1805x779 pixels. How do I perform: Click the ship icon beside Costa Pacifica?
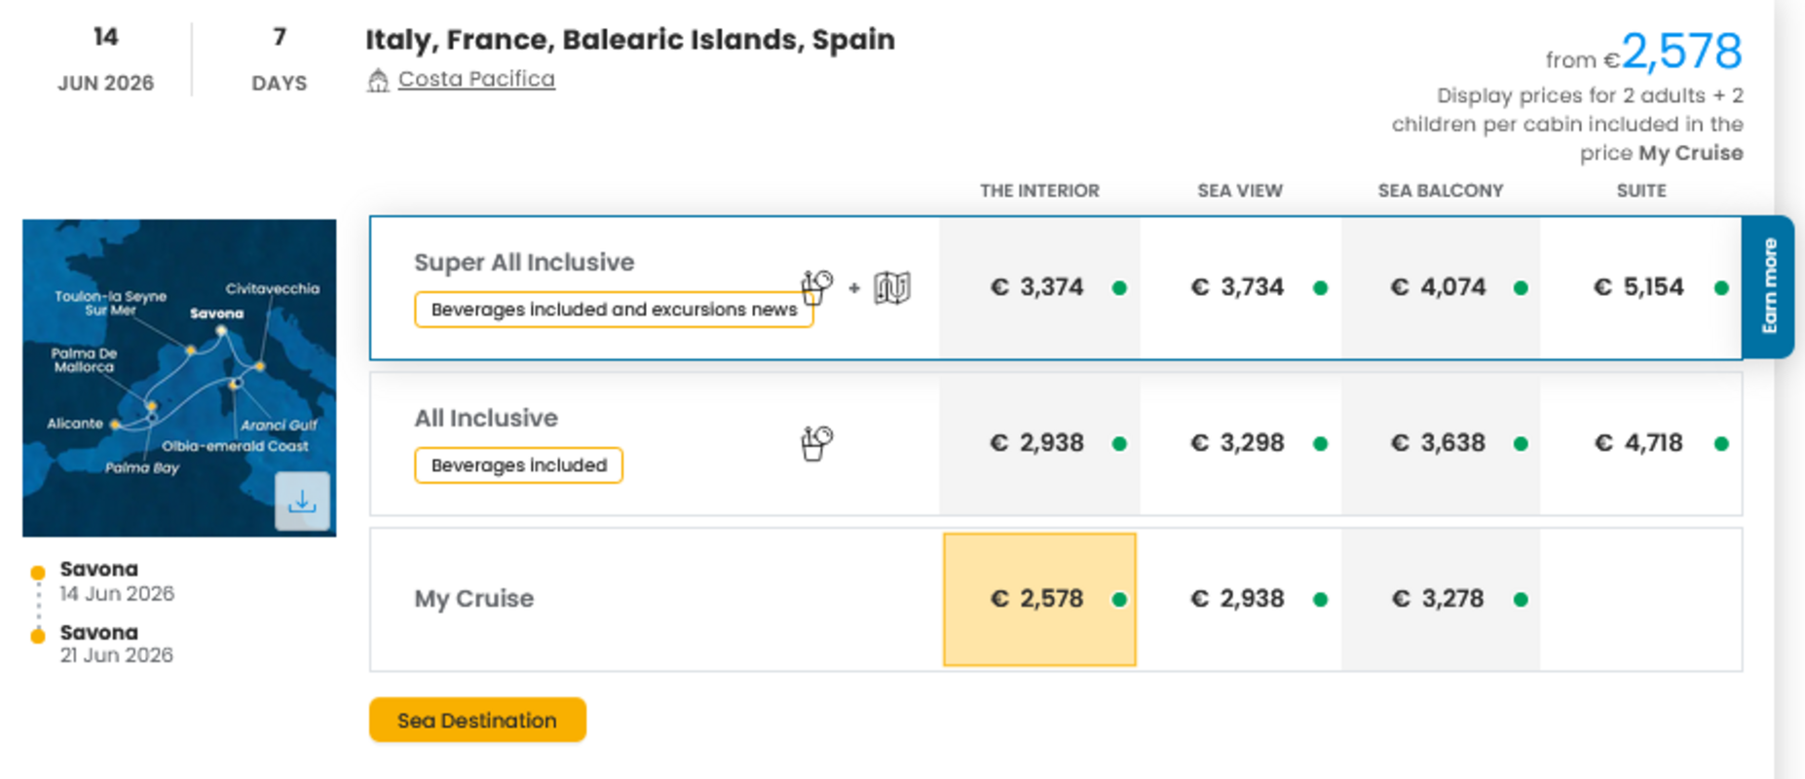[x=378, y=80]
